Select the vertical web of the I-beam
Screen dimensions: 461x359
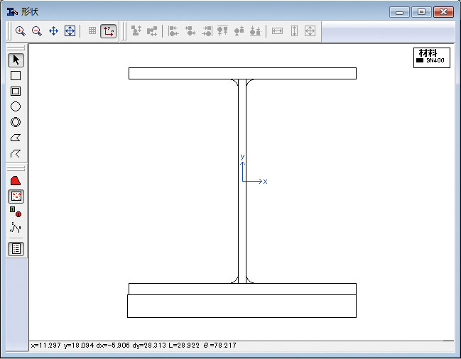[x=242, y=181]
